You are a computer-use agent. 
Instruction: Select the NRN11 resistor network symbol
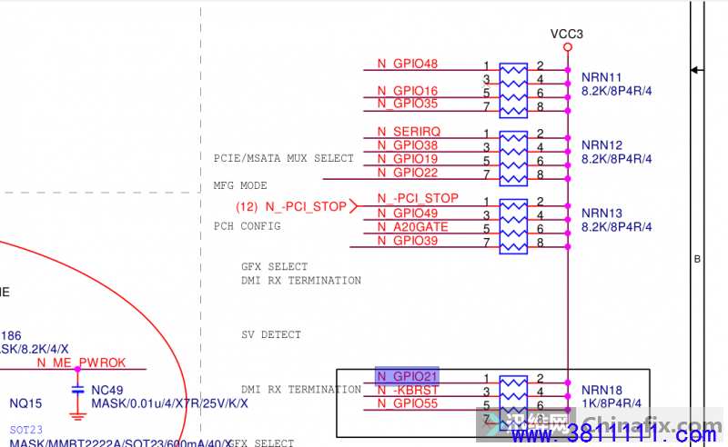513,91
